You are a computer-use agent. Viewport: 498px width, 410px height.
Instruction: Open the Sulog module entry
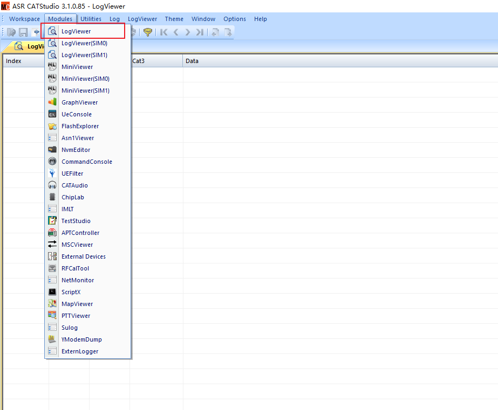(x=88, y=328)
